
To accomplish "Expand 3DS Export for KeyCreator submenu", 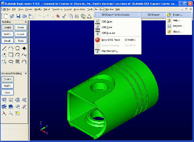I will 118,15.
